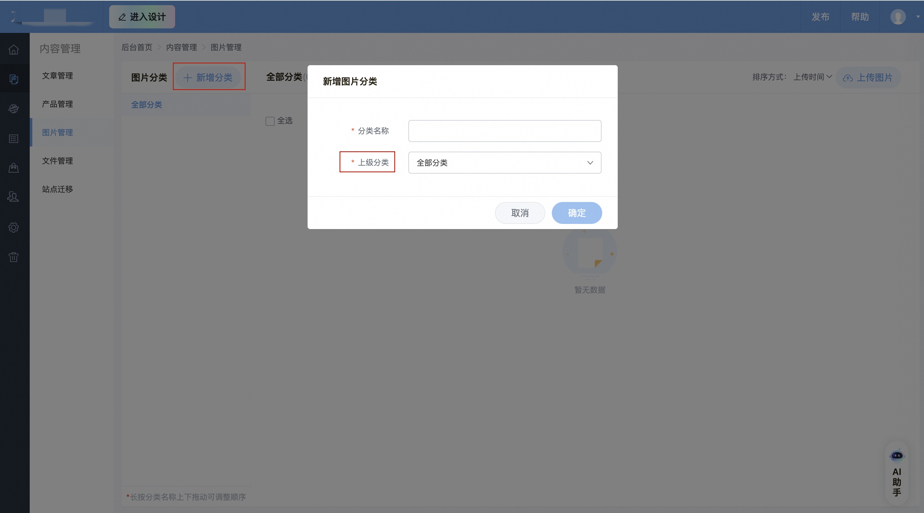Open the list/form panel icon in sidebar
The width and height of the screenshot is (924, 513).
click(14, 139)
